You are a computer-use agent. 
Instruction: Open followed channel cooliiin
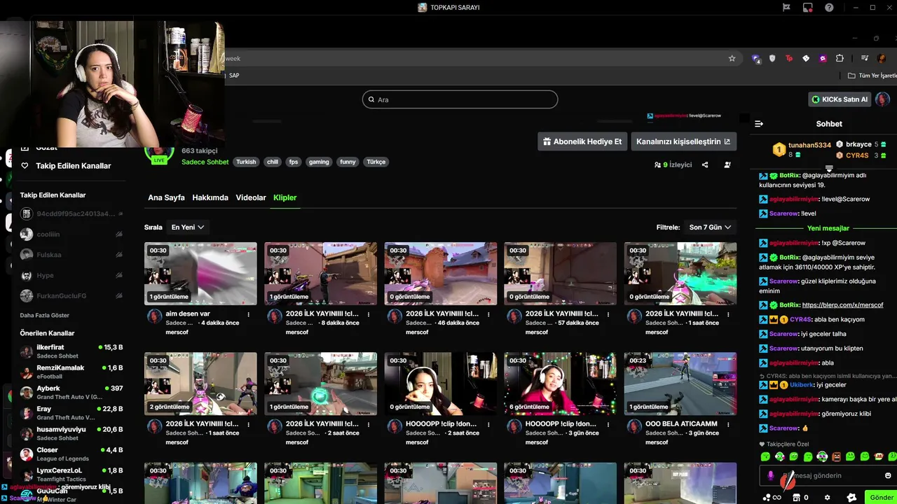click(x=71, y=234)
